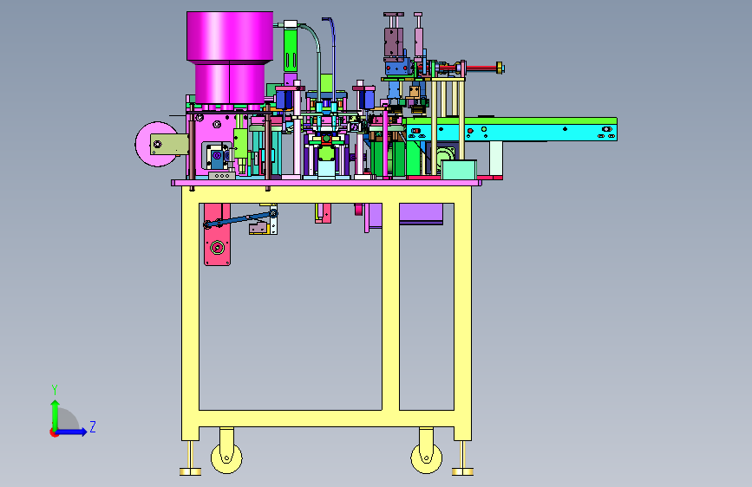
Task: Select the yellow frame's right leg
Action: [x=463, y=314]
